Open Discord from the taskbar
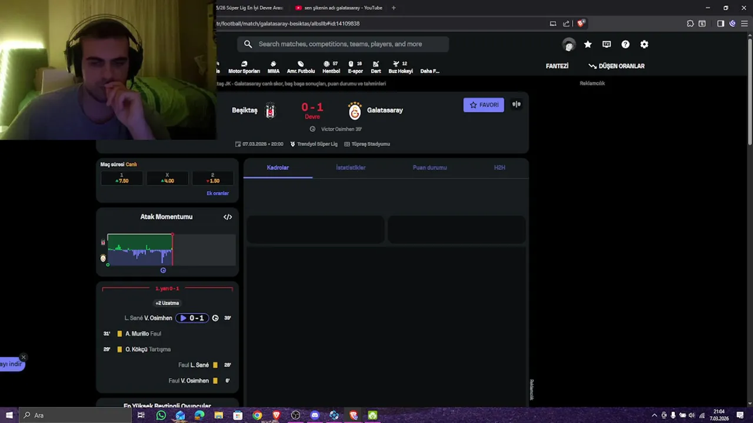This screenshot has width=753, height=423. pos(315,415)
